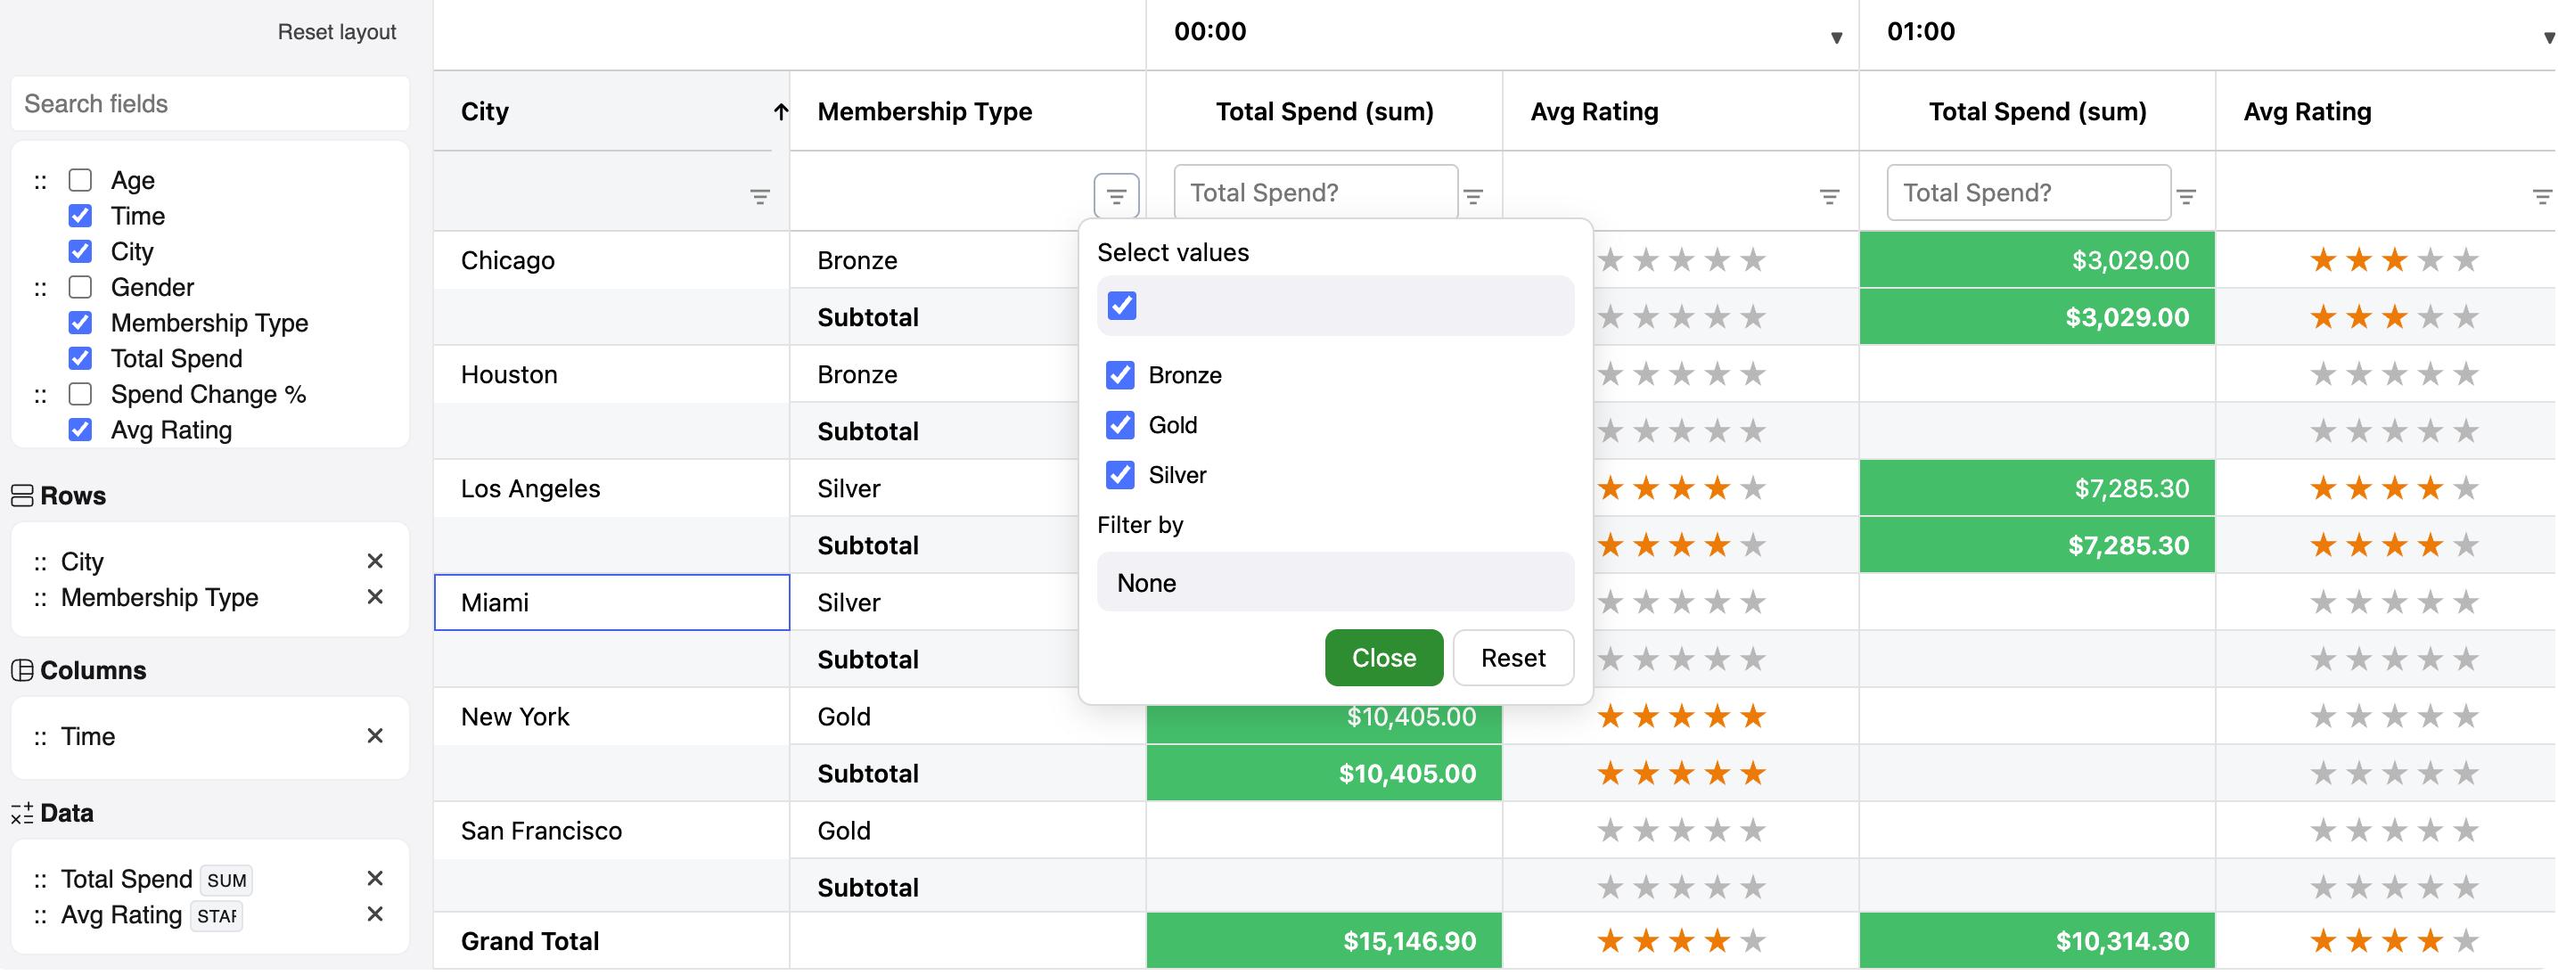Uncheck Silver in the filter popup

[x=1120, y=475]
